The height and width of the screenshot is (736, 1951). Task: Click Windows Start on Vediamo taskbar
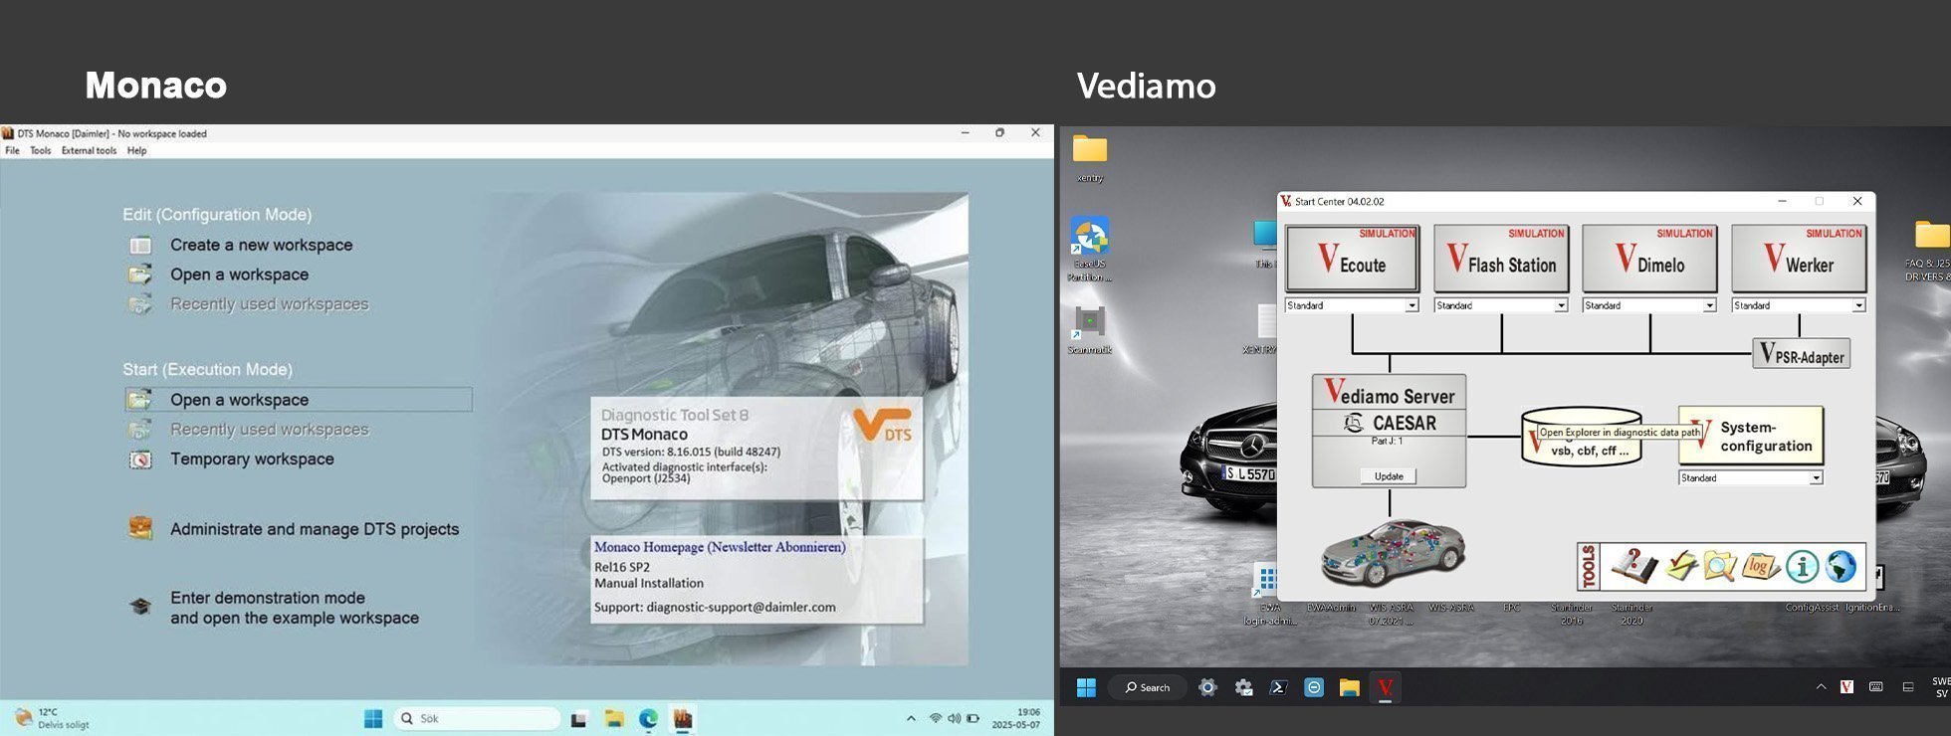(1086, 687)
